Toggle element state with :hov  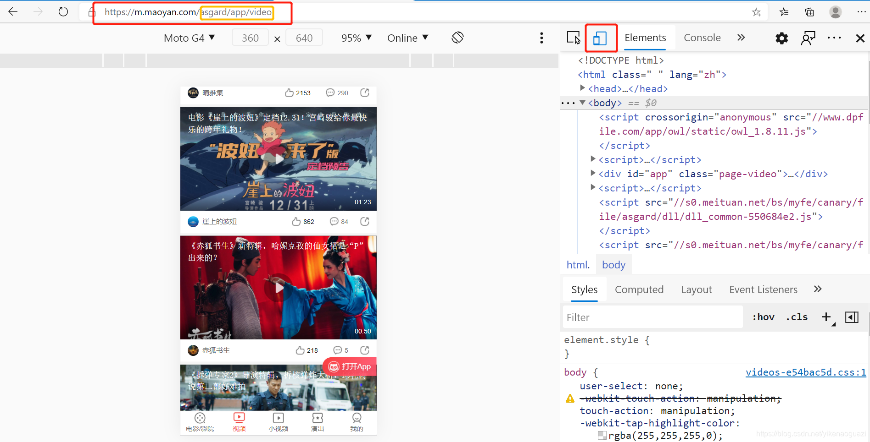[x=763, y=317]
